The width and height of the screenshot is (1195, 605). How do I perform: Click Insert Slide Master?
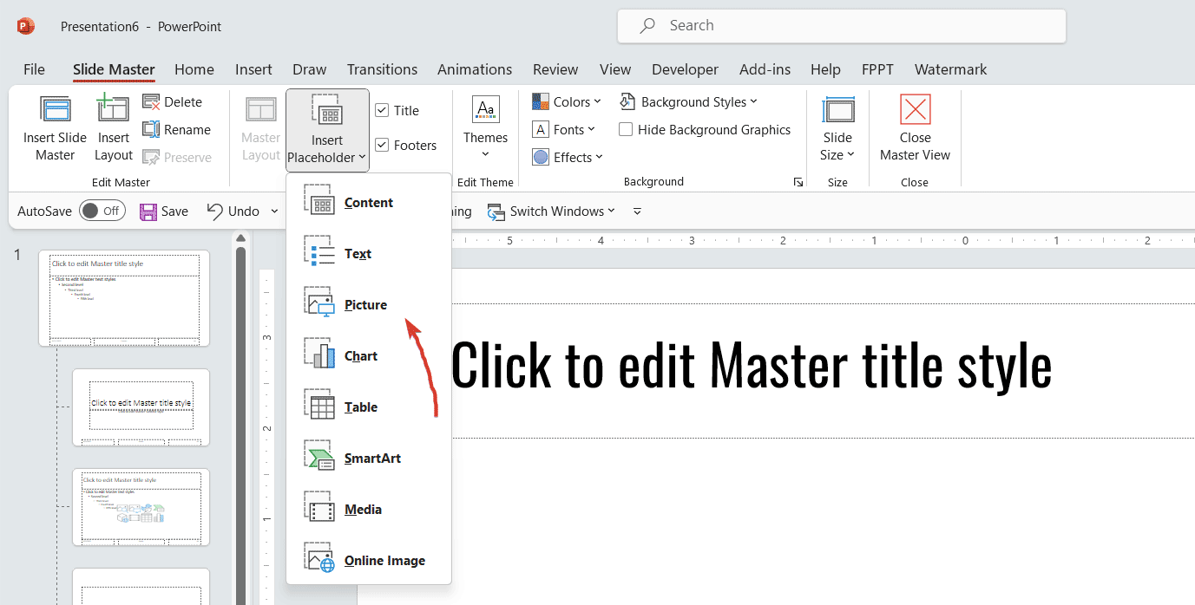55,128
